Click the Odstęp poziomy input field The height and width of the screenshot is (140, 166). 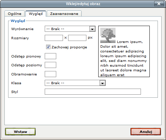tap(50, 65)
